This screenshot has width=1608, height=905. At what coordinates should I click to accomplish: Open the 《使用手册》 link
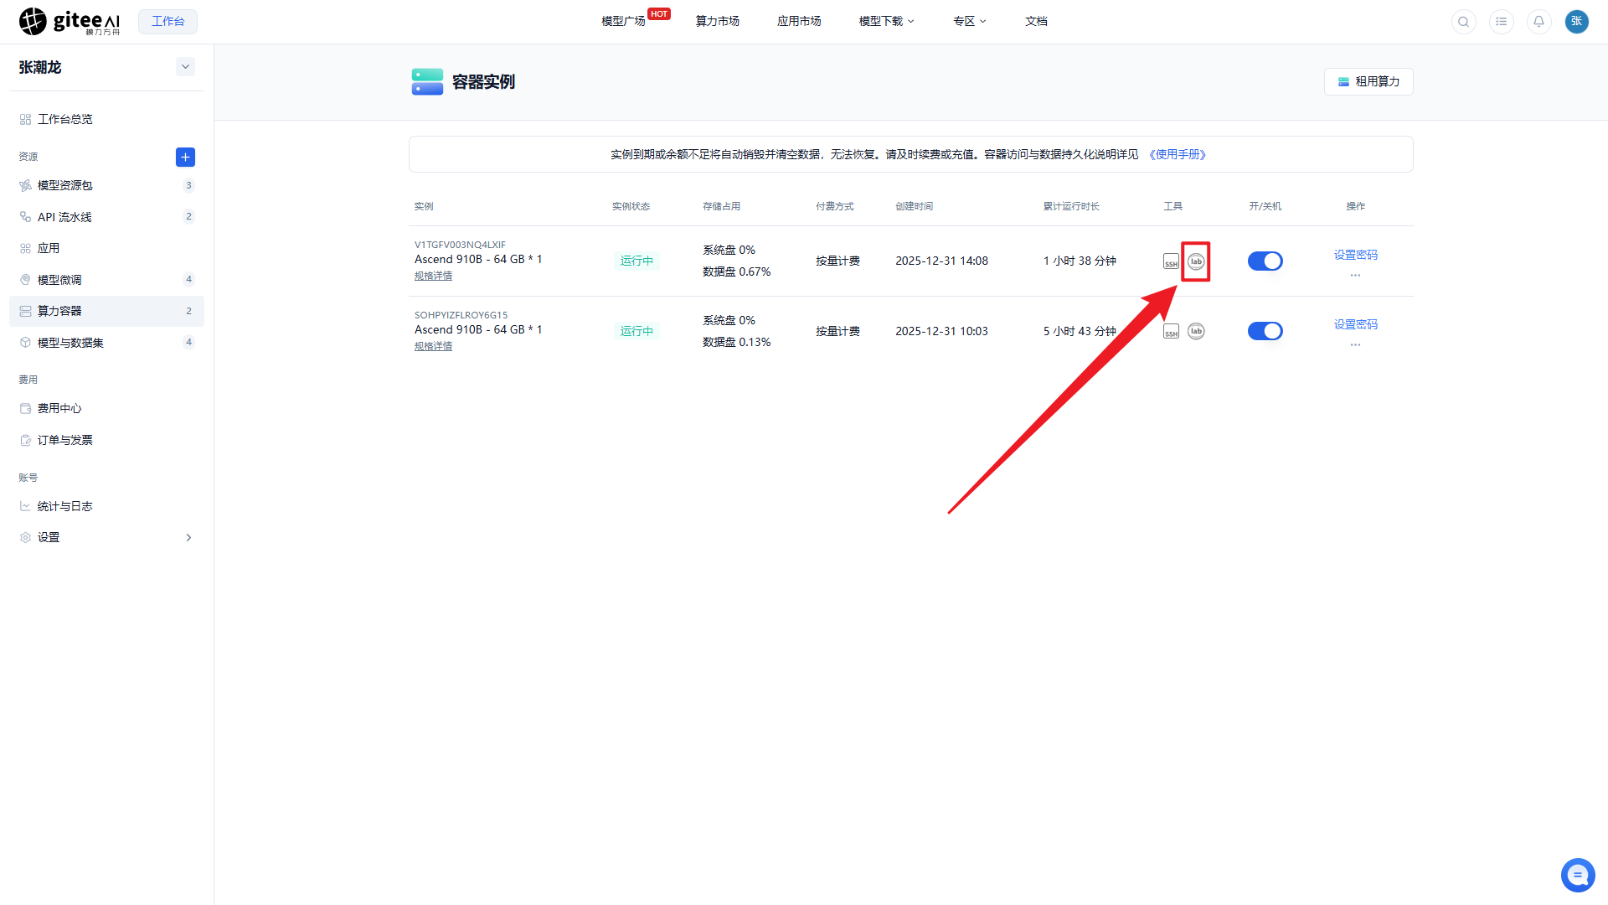click(x=1178, y=154)
